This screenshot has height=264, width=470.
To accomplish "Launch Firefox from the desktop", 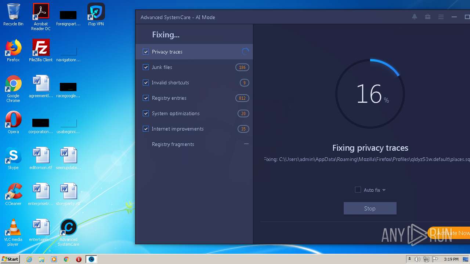I will pyautogui.click(x=13, y=51).
